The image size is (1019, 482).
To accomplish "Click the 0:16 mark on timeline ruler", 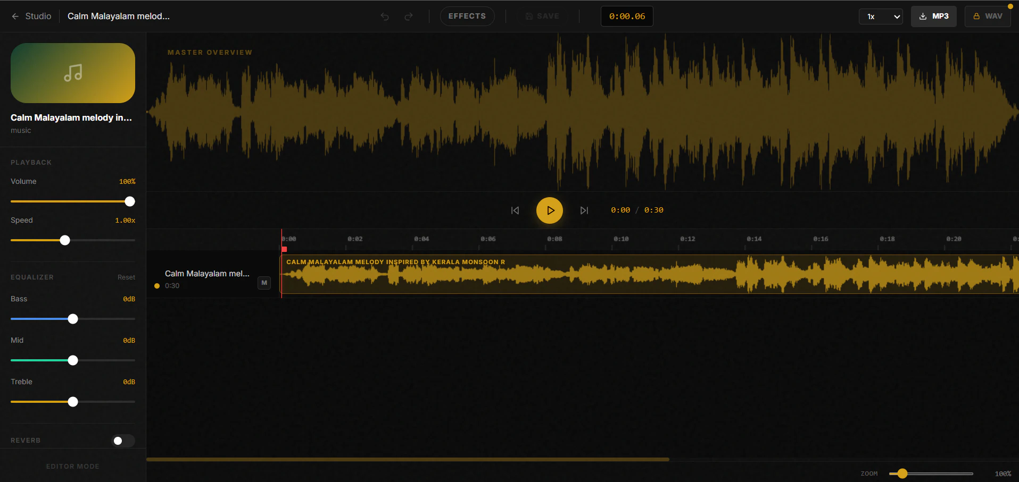I will coord(821,239).
